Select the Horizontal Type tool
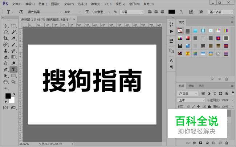The height and width of the screenshot is (147, 236). point(13,70)
